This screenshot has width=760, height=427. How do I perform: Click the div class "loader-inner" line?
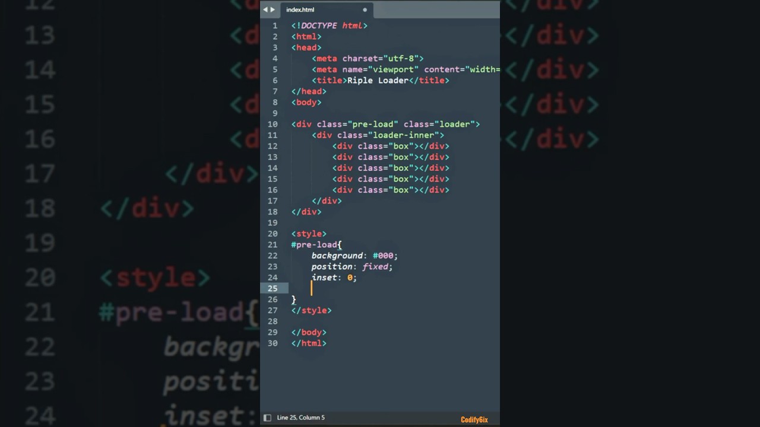(x=378, y=135)
